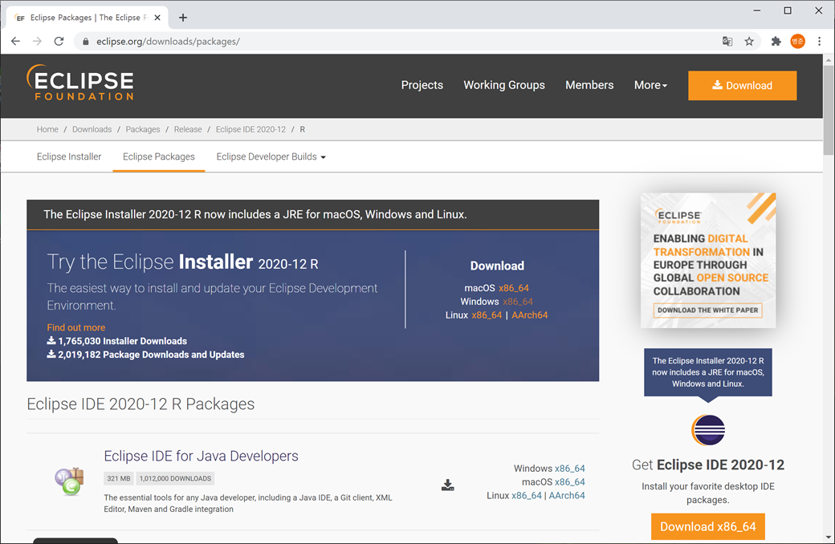Open the Chrome three-dot menu
The width and height of the screenshot is (835, 544).
point(820,41)
